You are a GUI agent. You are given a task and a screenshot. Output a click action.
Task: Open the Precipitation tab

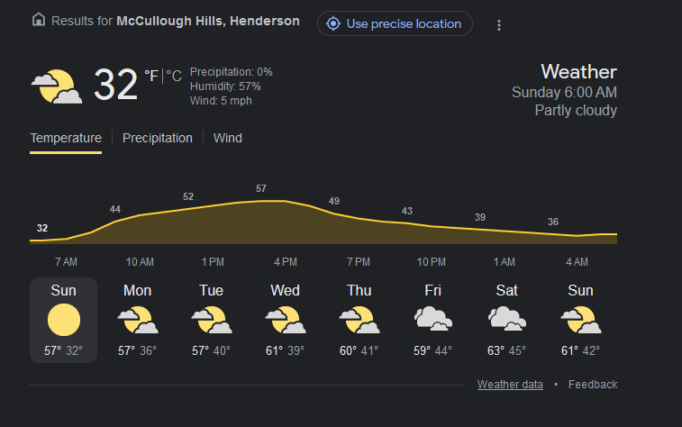(158, 138)
